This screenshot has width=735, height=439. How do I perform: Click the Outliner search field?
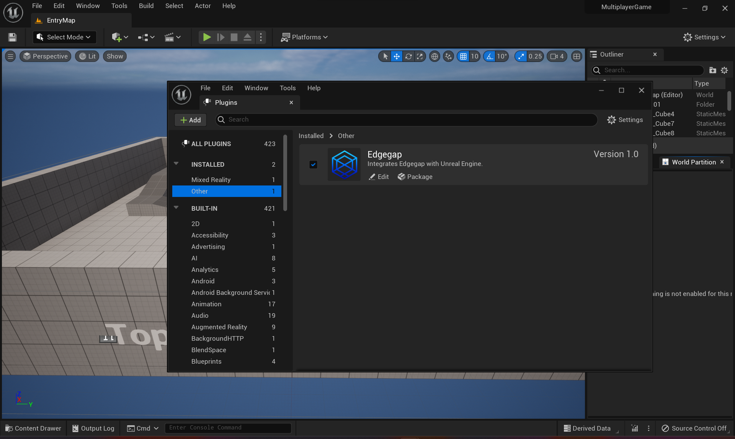coord(647,70)
